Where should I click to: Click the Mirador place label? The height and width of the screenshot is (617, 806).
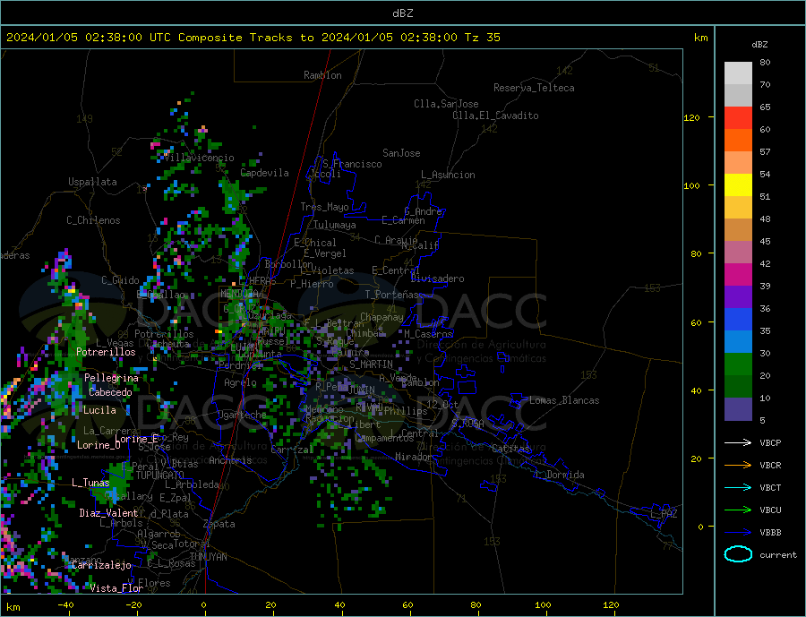pos(414,457)
